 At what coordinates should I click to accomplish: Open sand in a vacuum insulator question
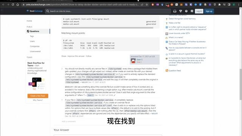pos(187,54)
